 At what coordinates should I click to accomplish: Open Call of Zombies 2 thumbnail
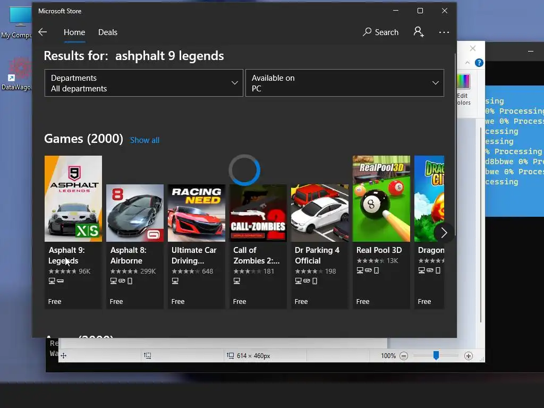click(258, 213)
